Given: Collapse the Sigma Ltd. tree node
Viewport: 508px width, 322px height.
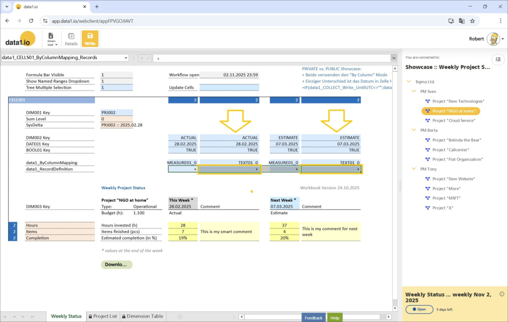Looking at the screenshot, I should (x=409, y=82).
